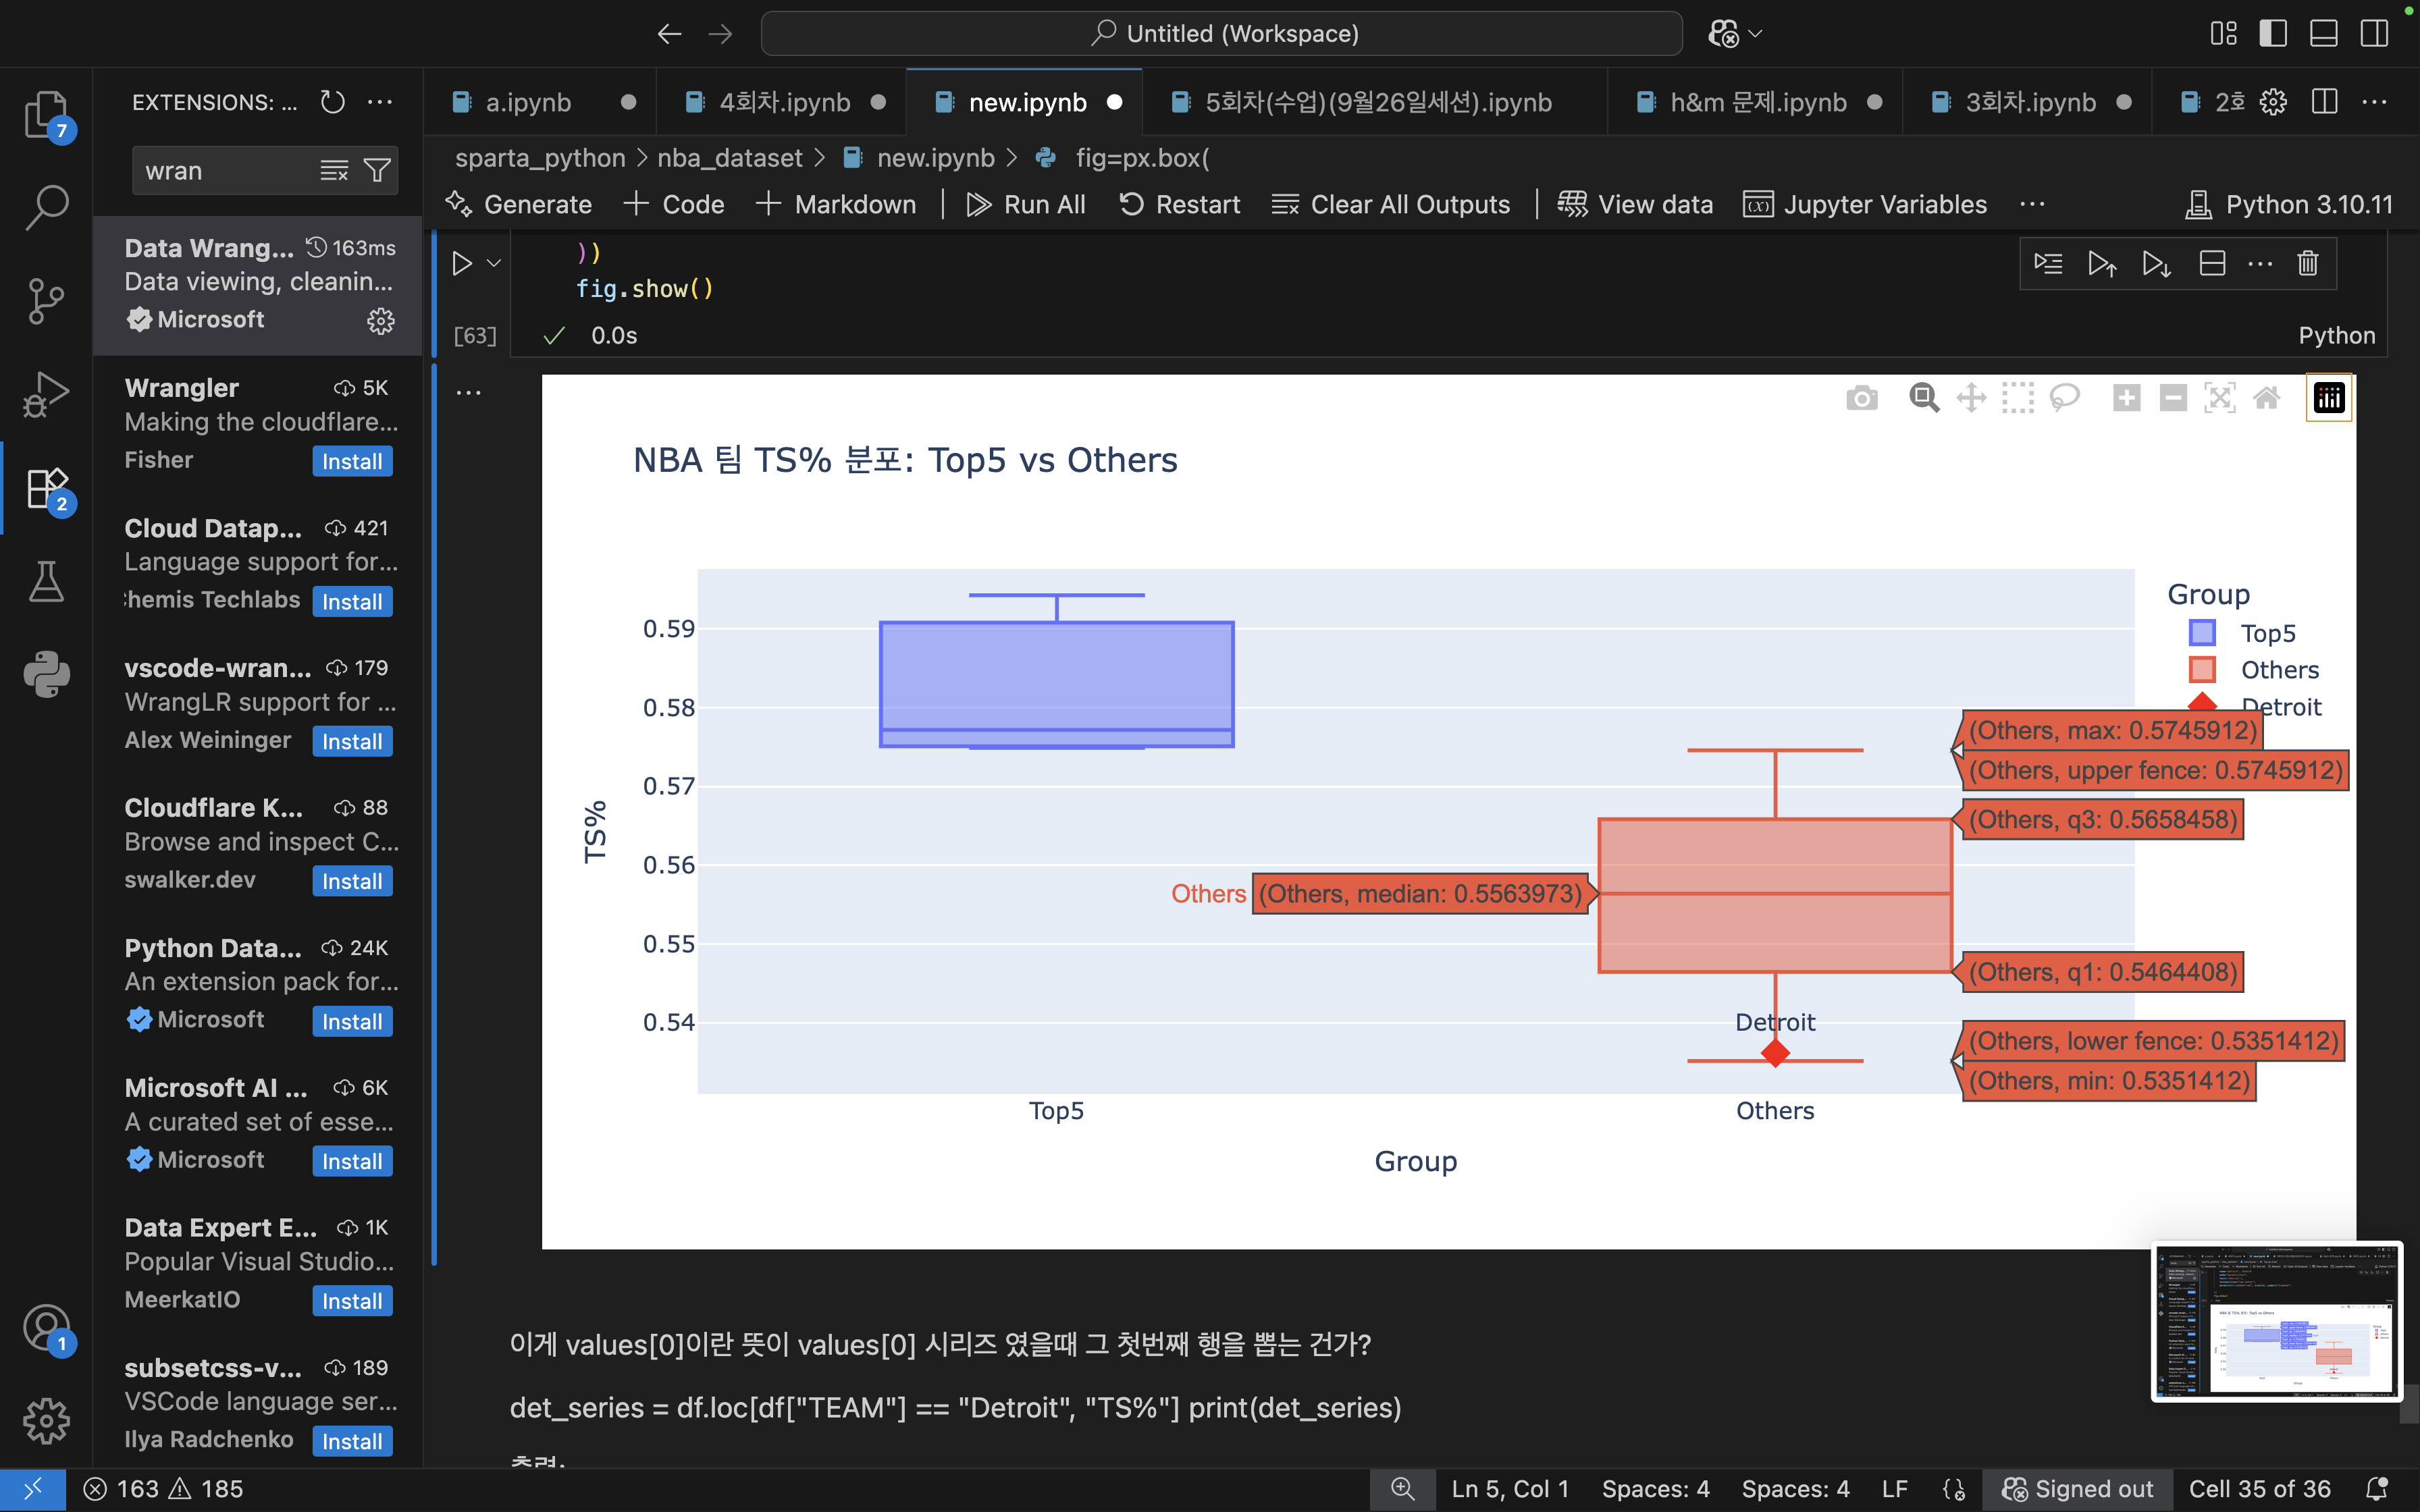
Task: Install the Wrangler extension by Fisher
Action: click(352, 461)
